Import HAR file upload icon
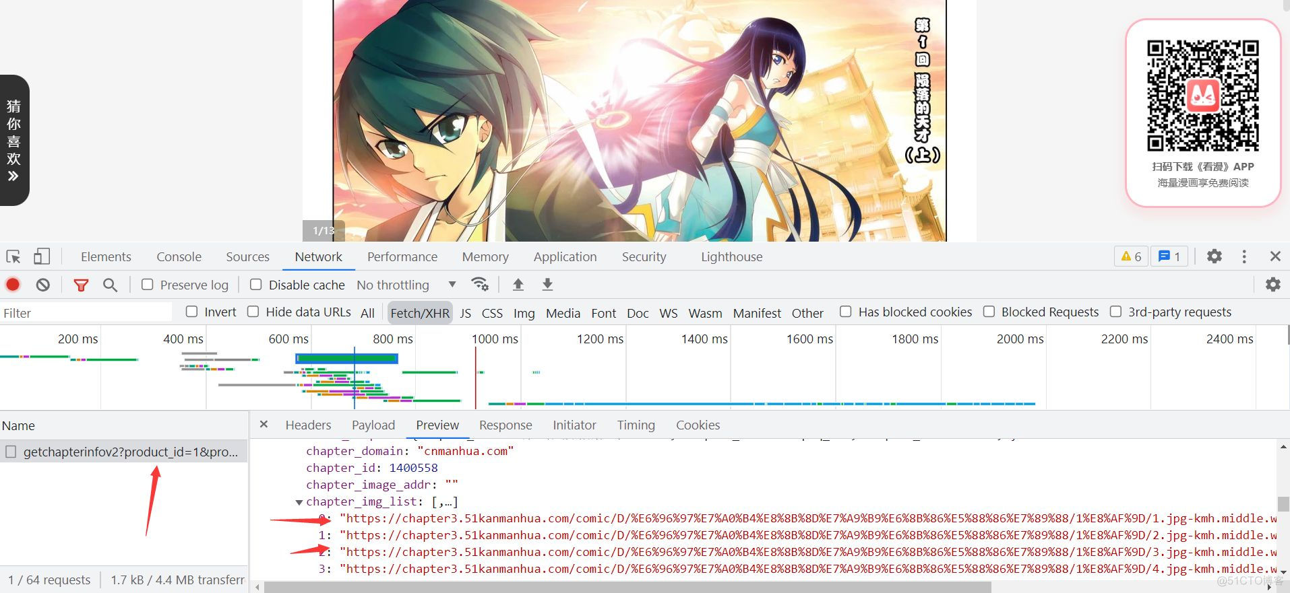Image resolution: width=1290 pixels, height=593 pixels. pos(518,285)
